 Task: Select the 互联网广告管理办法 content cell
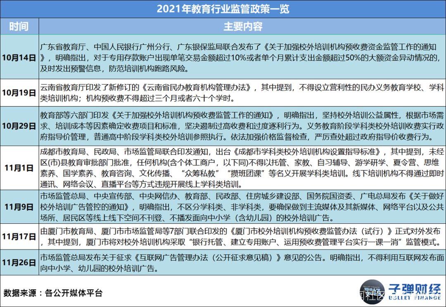pos(242,262)
